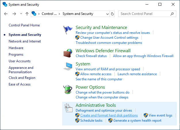
Task: Open the recent locations dropdown arrow
Action: (x=21, y=13)
